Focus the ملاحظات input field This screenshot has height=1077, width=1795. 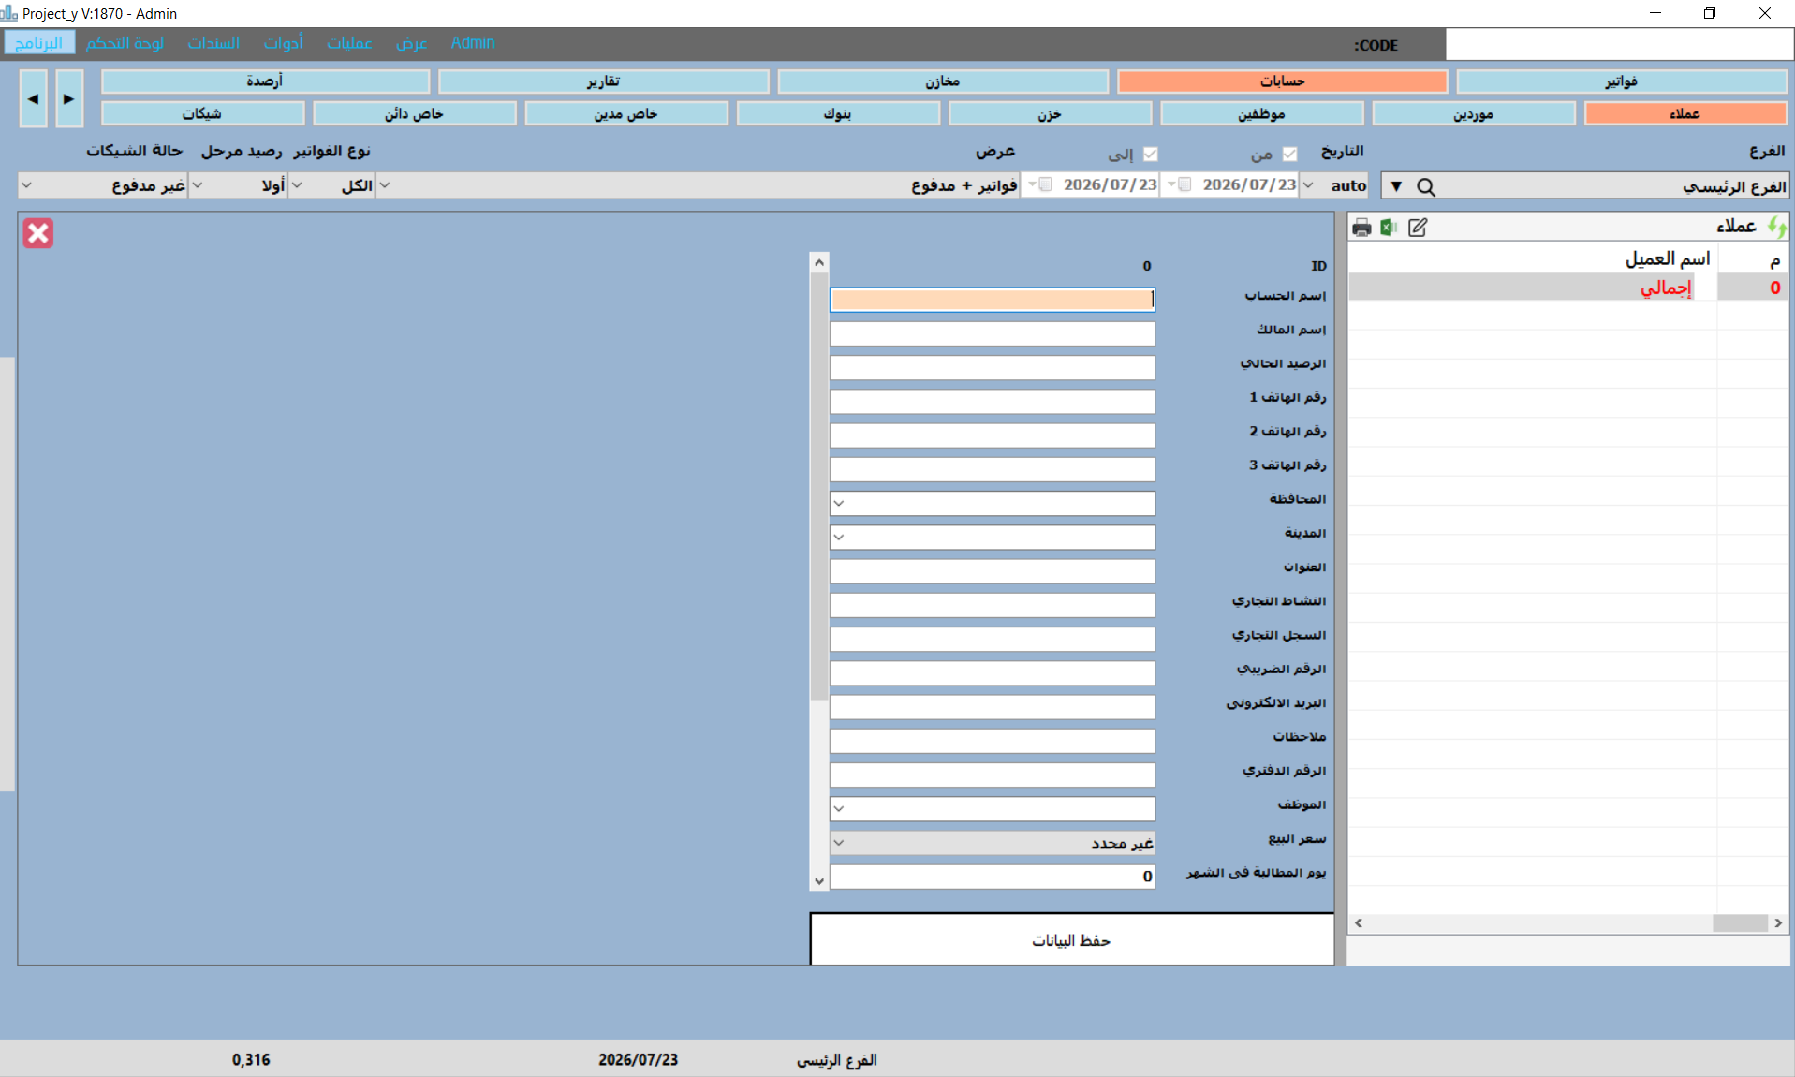(x=993, y=741)
